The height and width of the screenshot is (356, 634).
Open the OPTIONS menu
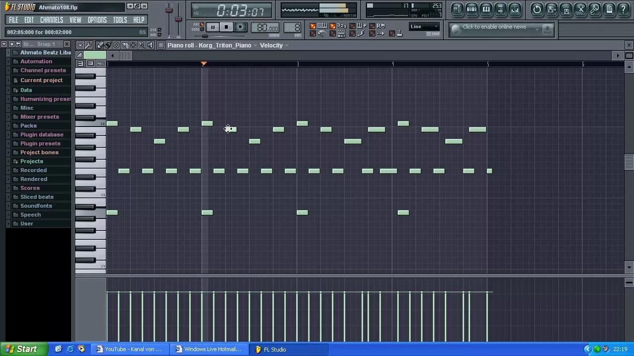[x=97, y=20]
